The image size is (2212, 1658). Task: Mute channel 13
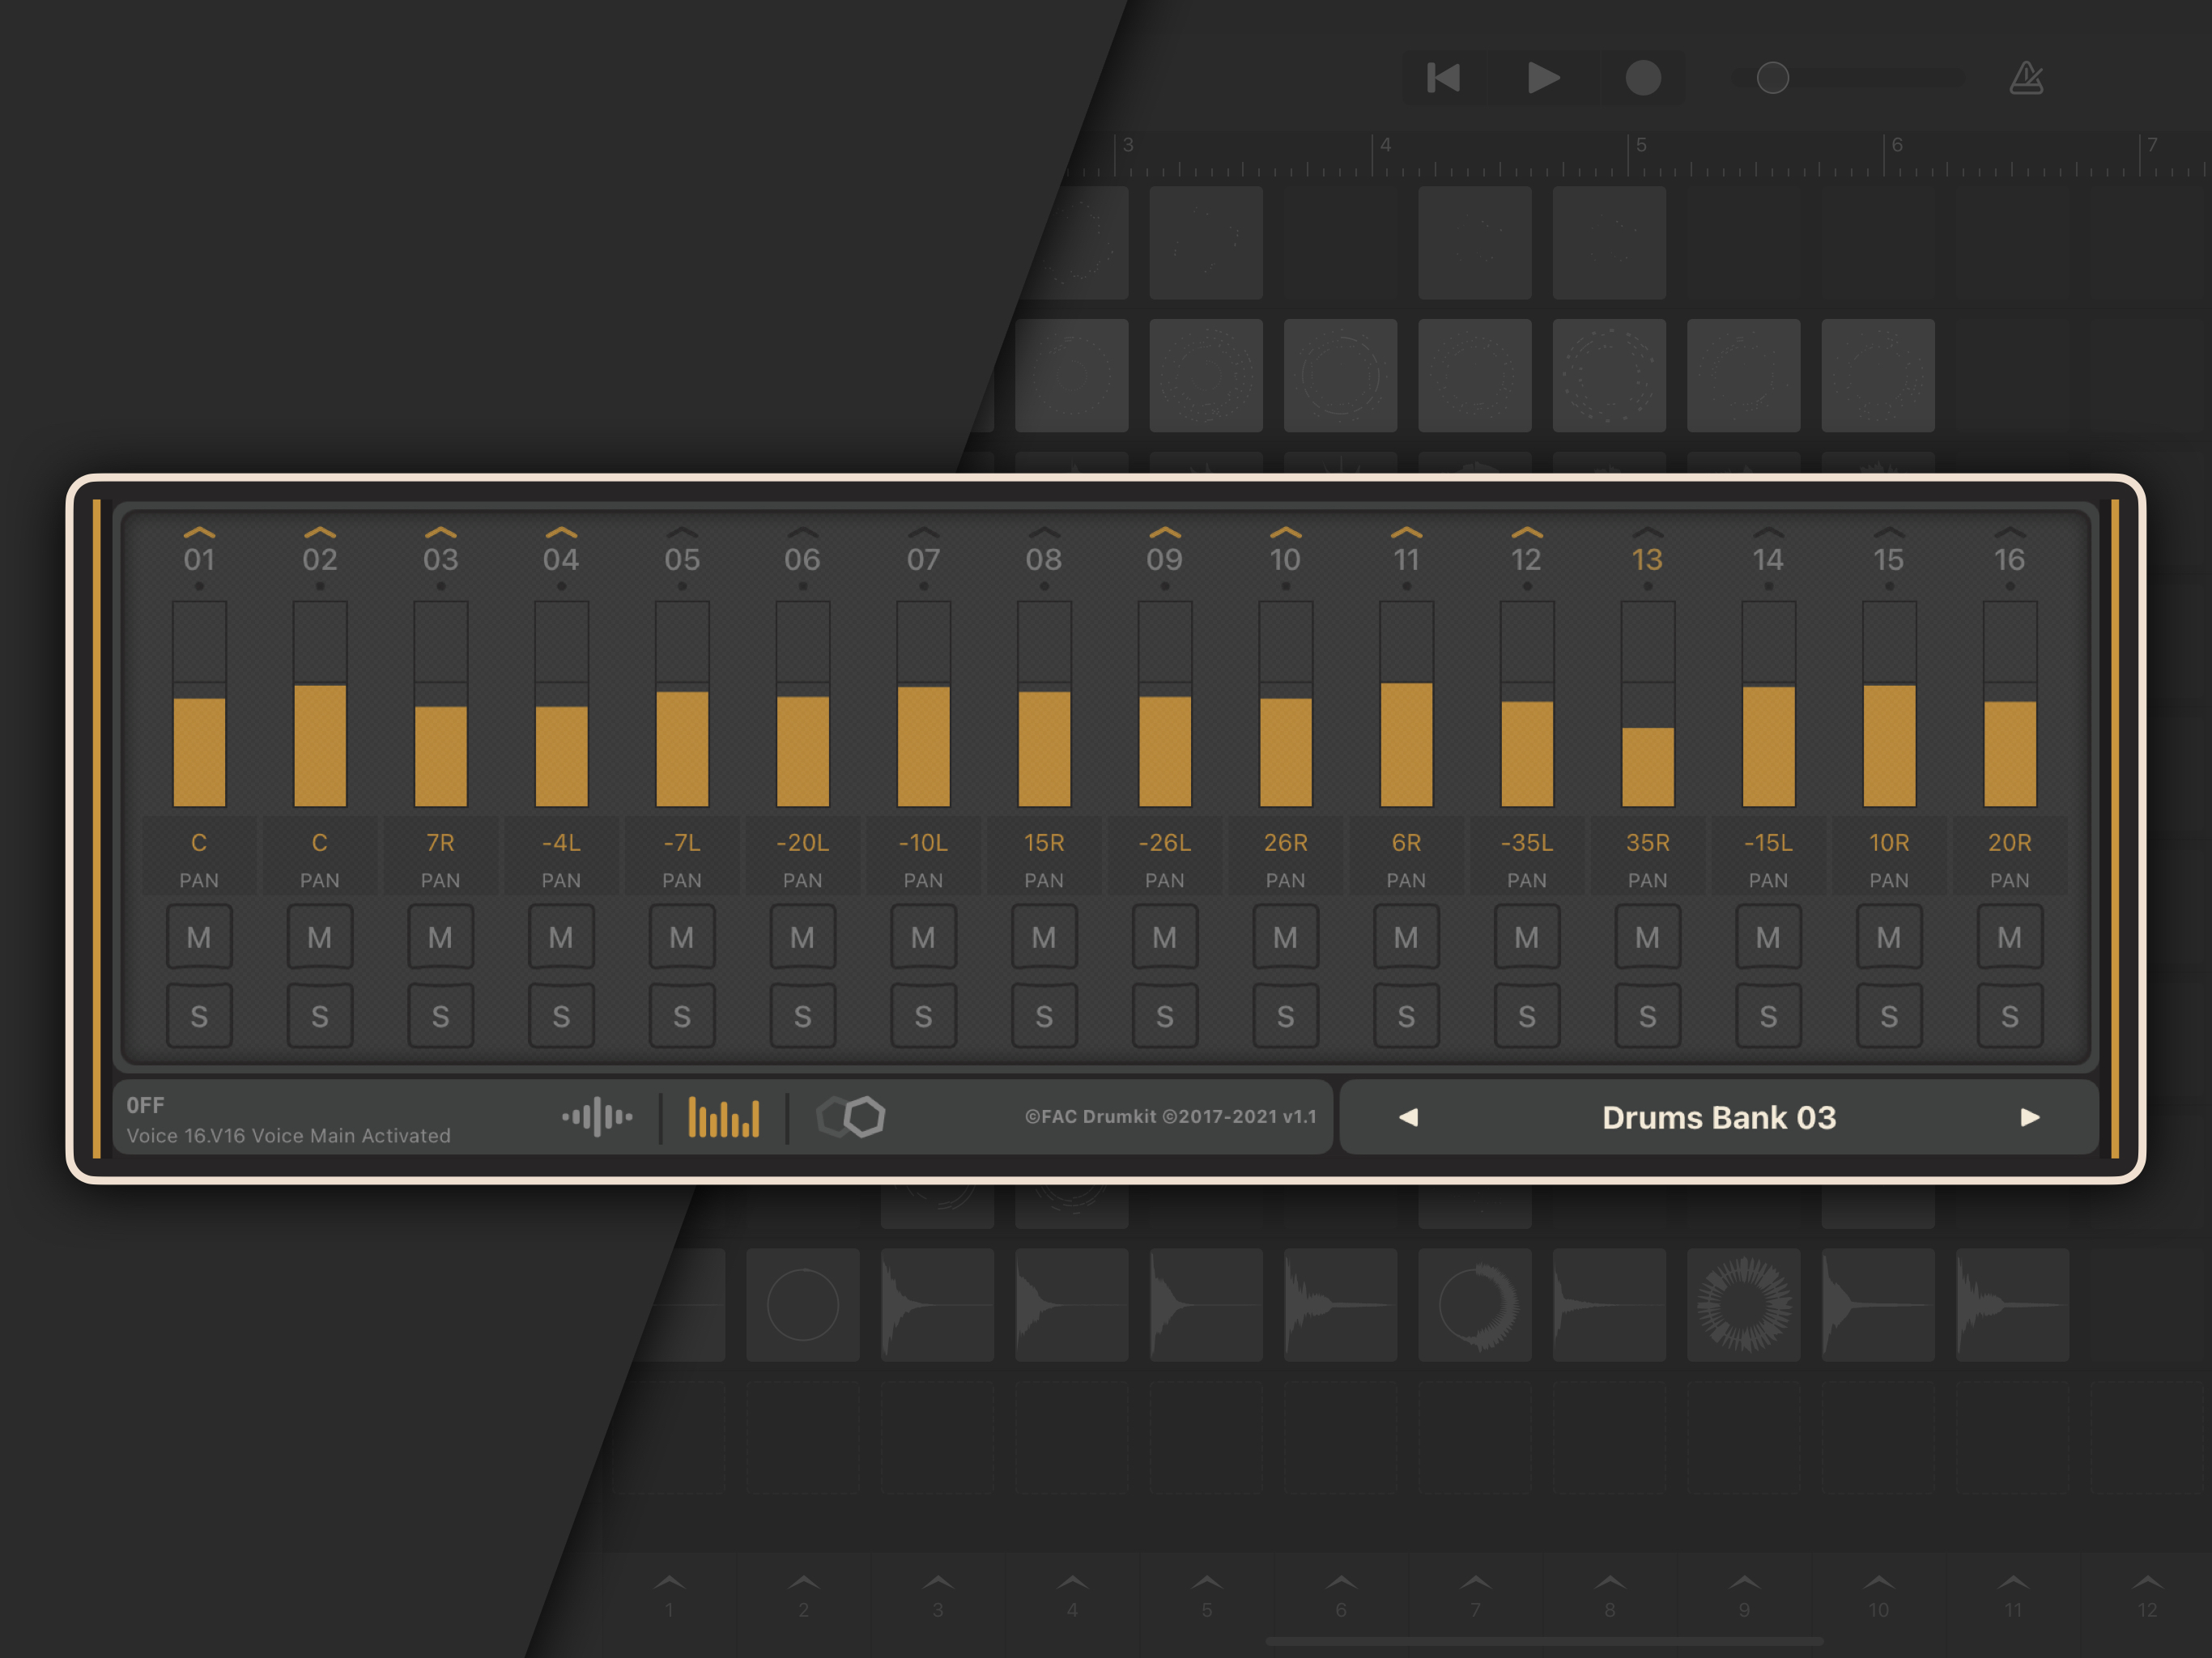[x=1647, y=937]
